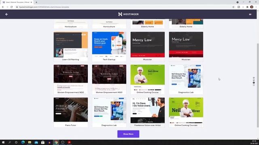The image size is (259, 145).
Task: Click the circular icon between Chrome and Acrobat
Action: click(63, 142)
